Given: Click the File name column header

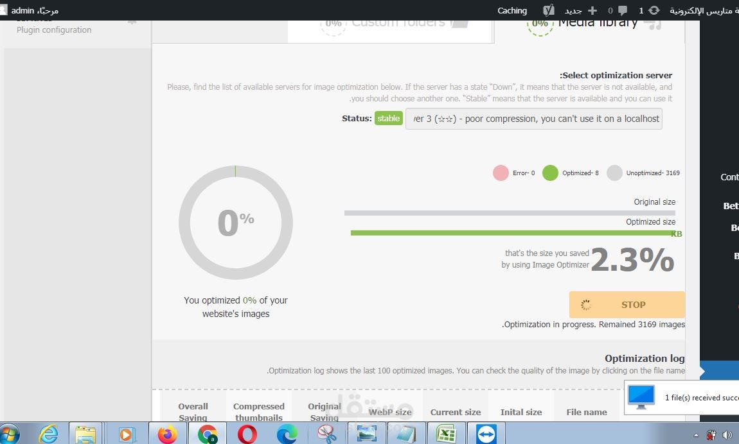Looking at the screenshot, I should (586, 412).
